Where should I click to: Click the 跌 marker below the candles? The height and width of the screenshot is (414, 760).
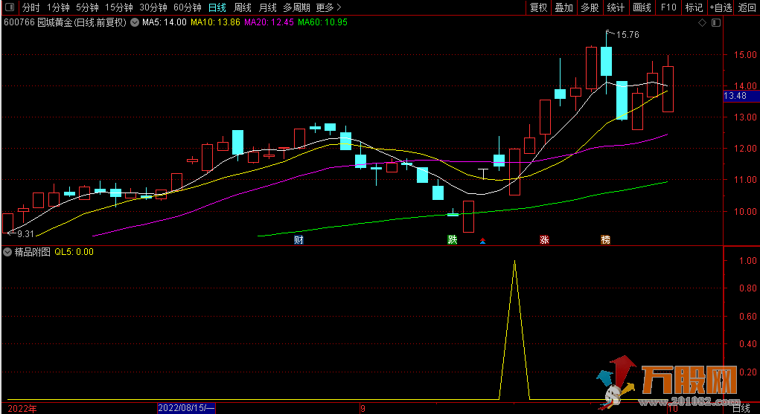453,239
